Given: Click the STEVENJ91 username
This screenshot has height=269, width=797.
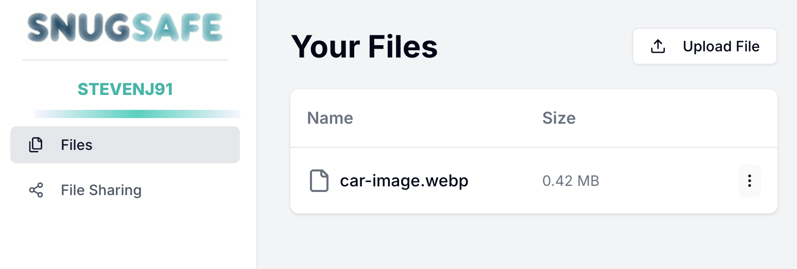Looking at the screenshot, I should click(x=125, y=90).
